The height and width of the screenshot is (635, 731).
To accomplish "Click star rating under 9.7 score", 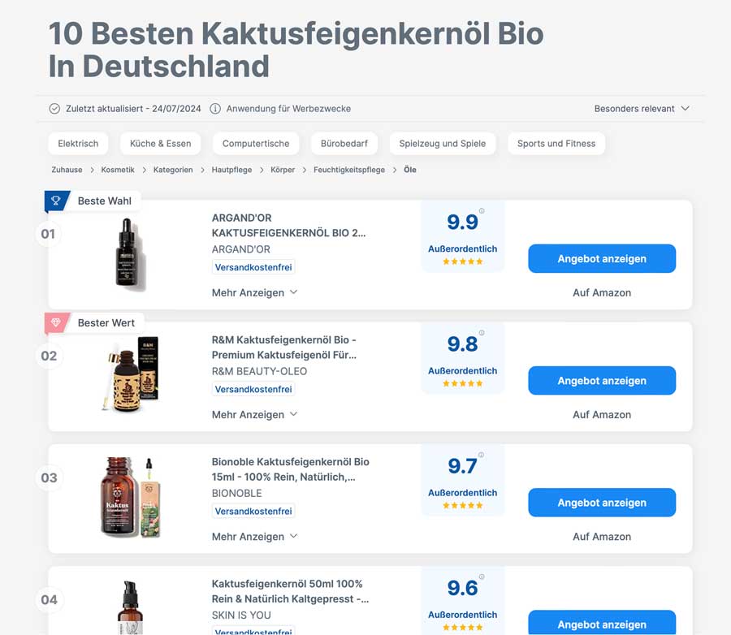I will pos(462,505).
